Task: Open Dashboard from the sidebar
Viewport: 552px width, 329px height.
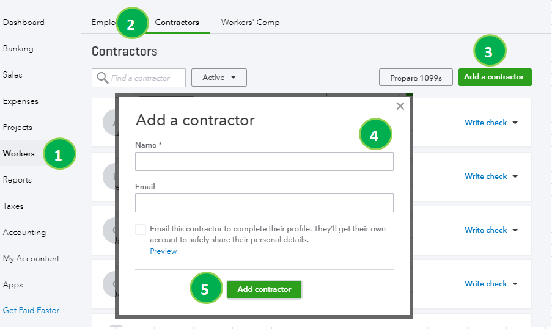Action: tap(24, 23)
